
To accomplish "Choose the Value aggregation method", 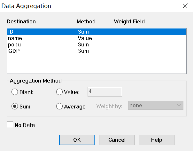I will pos(59,92).
